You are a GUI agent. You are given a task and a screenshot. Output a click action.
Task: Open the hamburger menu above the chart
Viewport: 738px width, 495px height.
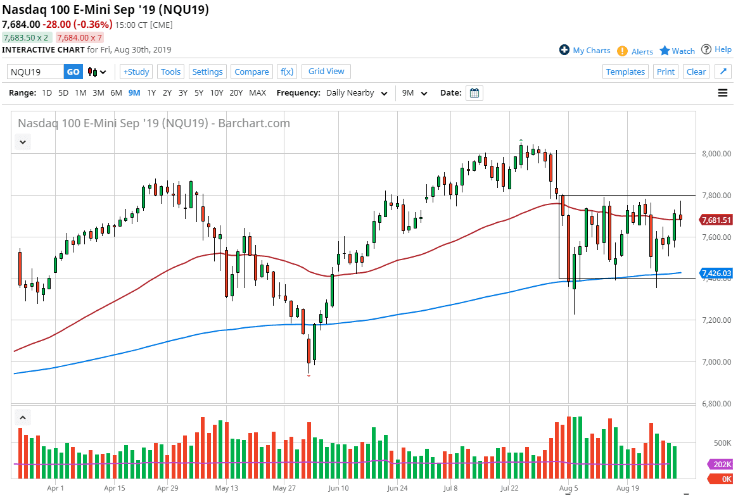click(x=722, y=92)
